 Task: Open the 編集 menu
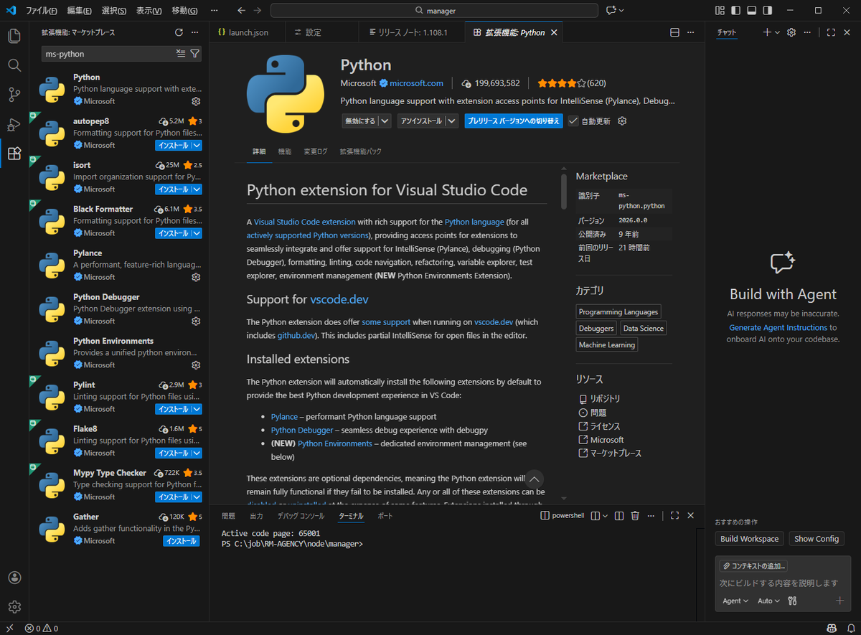click(x=79, y=11)
